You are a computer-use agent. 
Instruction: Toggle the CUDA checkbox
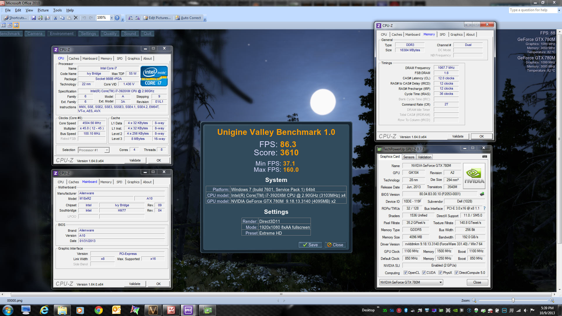point(424,273)
